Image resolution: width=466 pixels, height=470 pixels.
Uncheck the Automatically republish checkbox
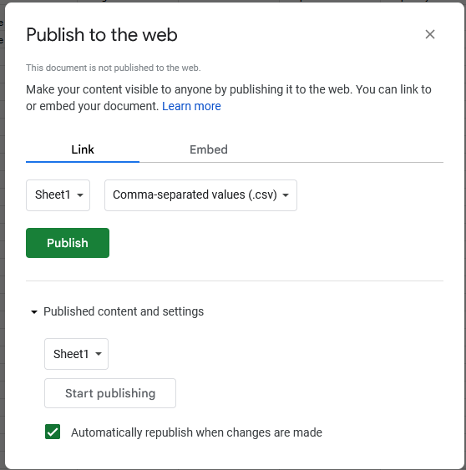tap(53, 432)
